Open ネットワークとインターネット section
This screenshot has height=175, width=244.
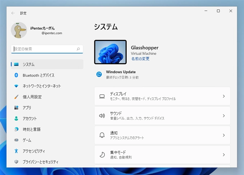pyautogui.click(x=47, y=86)
